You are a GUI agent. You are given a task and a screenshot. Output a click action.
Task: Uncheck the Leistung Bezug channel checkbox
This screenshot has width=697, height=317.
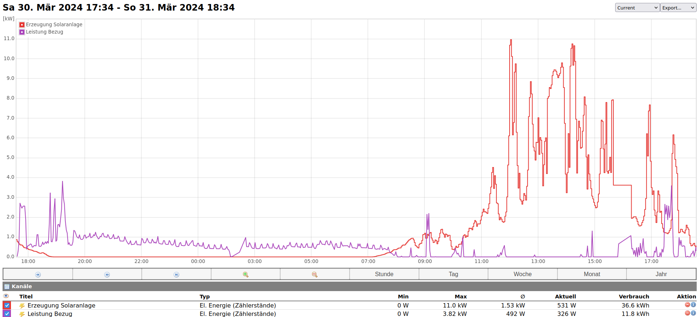[7, 314]
